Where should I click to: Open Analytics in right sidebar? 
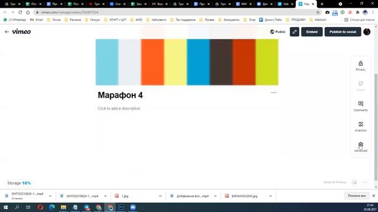coord(360,127)
